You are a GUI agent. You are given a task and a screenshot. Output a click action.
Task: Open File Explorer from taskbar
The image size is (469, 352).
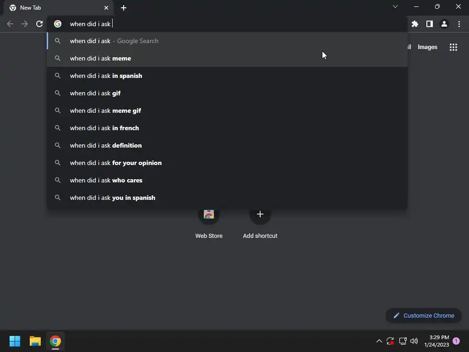click(35, 341)
